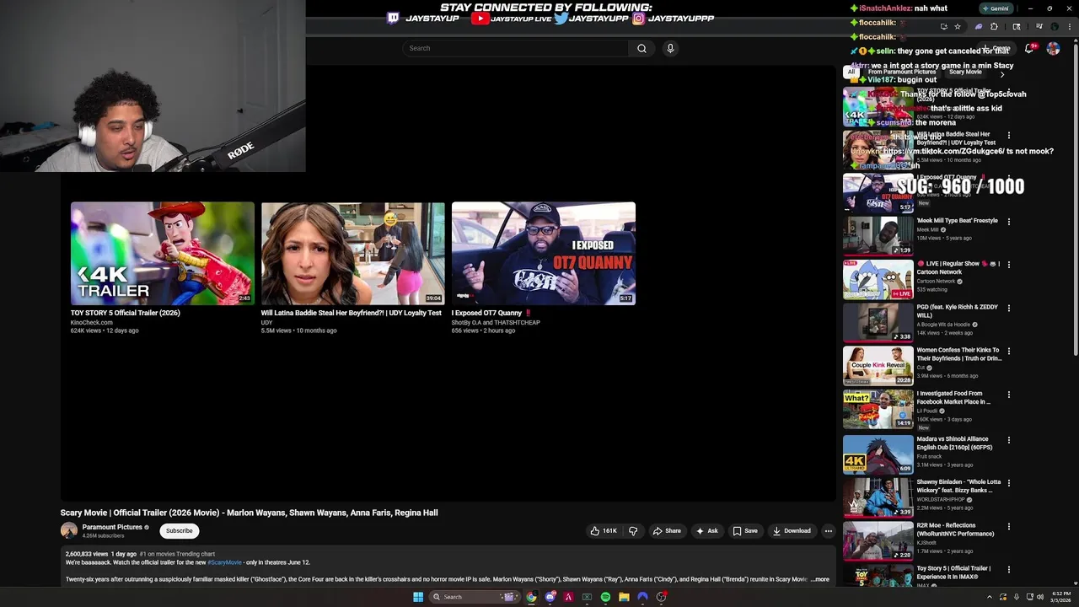Click the #ScaryMovie hashtag link

tap(224, 562)
